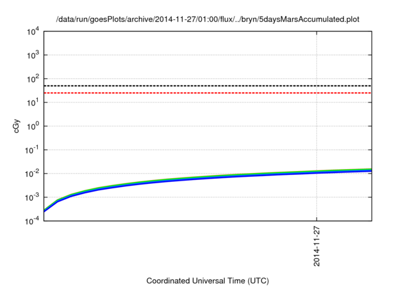Click the cGy y-axis title
The height and width of the screenshot is (287, 410).
point(17,126)
